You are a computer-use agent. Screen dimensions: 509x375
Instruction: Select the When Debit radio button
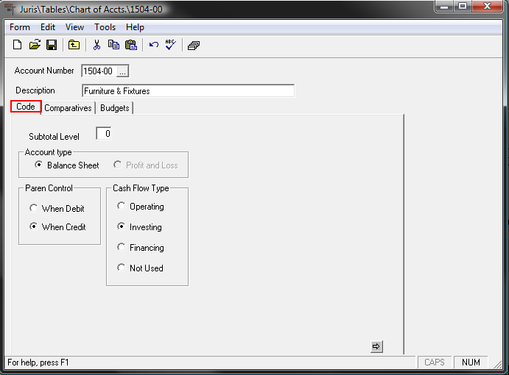pos(34,209)
